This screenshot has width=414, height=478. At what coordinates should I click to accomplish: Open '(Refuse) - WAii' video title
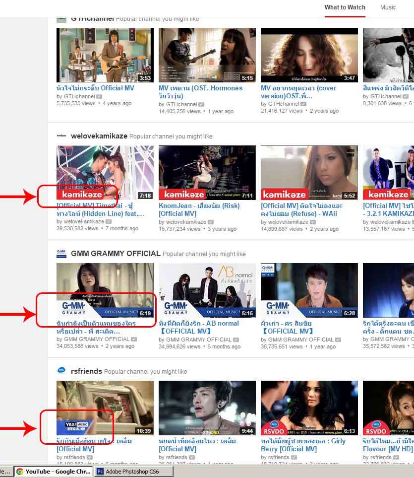pyautogui.click(x=301, y=210)
